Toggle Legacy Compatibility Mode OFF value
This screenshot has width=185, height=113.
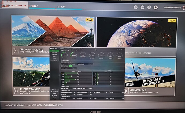click(91, 92)
